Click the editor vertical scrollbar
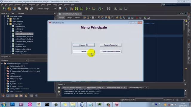The height and width of the screenshot is (107, 191). point(184,51)
